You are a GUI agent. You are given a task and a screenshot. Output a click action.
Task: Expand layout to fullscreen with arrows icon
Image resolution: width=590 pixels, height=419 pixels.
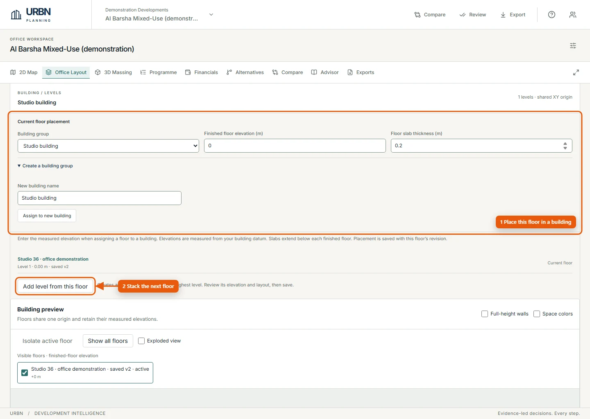click(576, 72)
